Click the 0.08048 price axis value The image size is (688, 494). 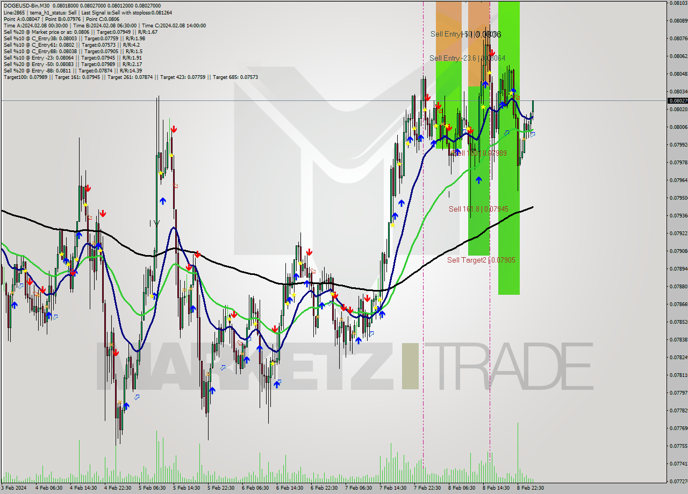[678, 74]
